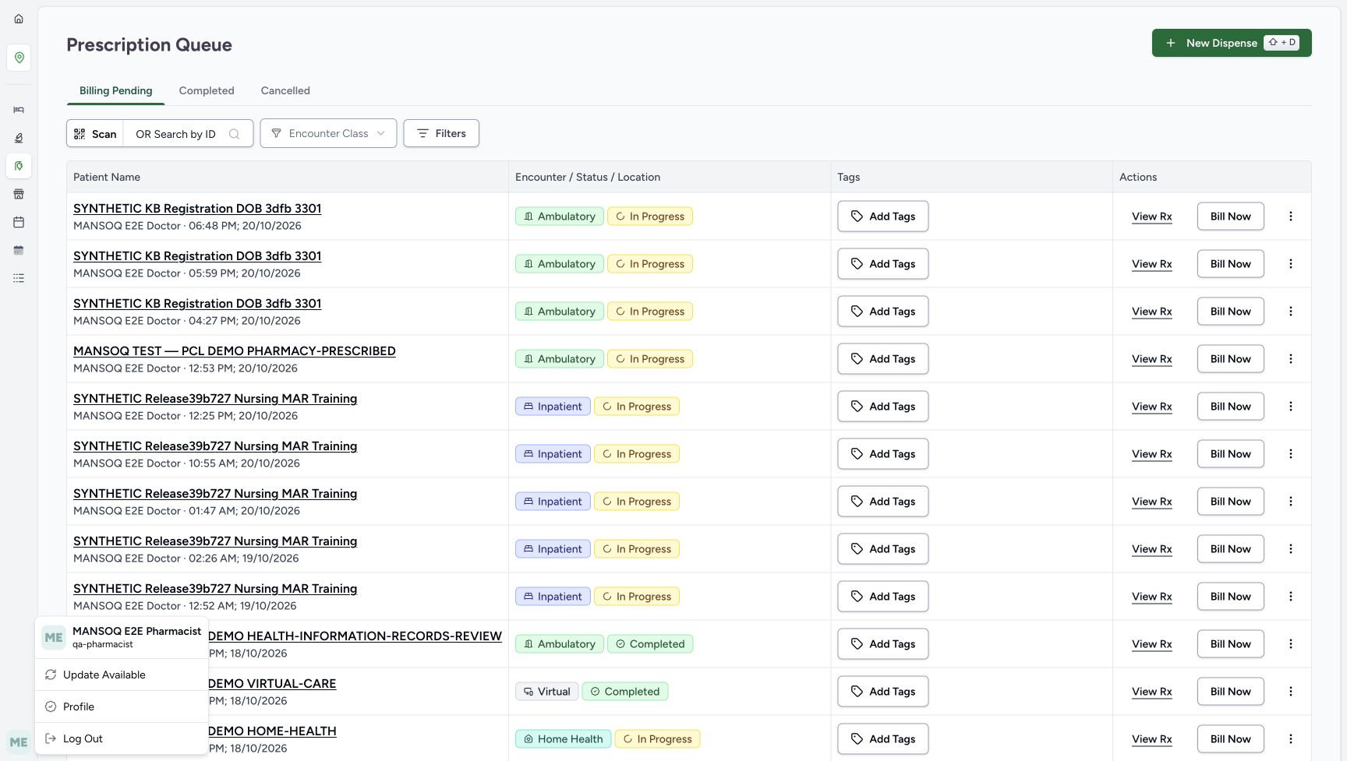1347x761 pixels.
Task: Open more options for DEMO HOME-HEALTH row
Action: tap(1291, 739)
